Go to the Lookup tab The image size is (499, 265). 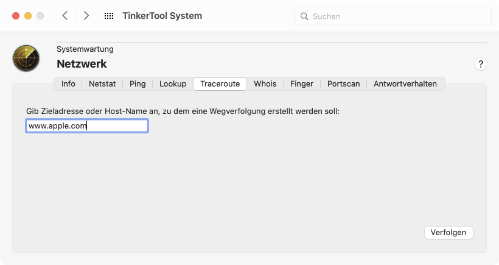click(173, 84)
